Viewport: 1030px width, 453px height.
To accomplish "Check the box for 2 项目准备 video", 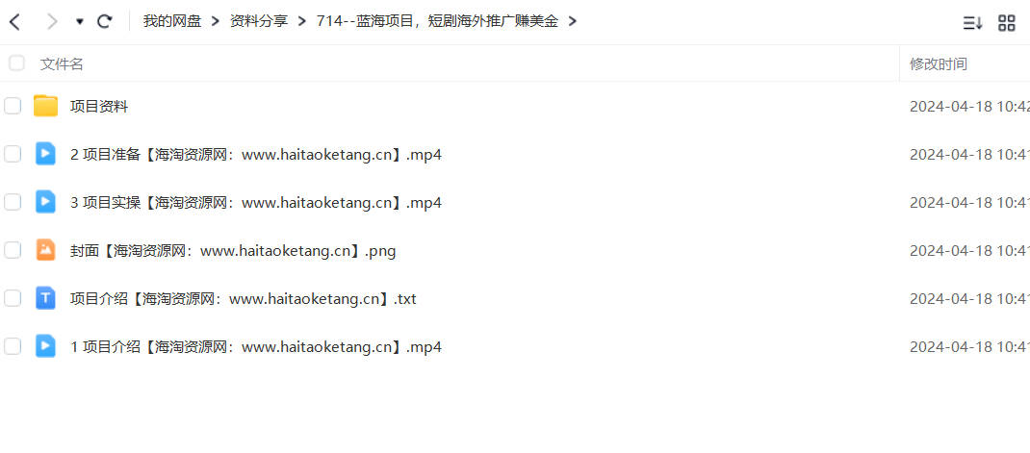I will pos(13,154).
